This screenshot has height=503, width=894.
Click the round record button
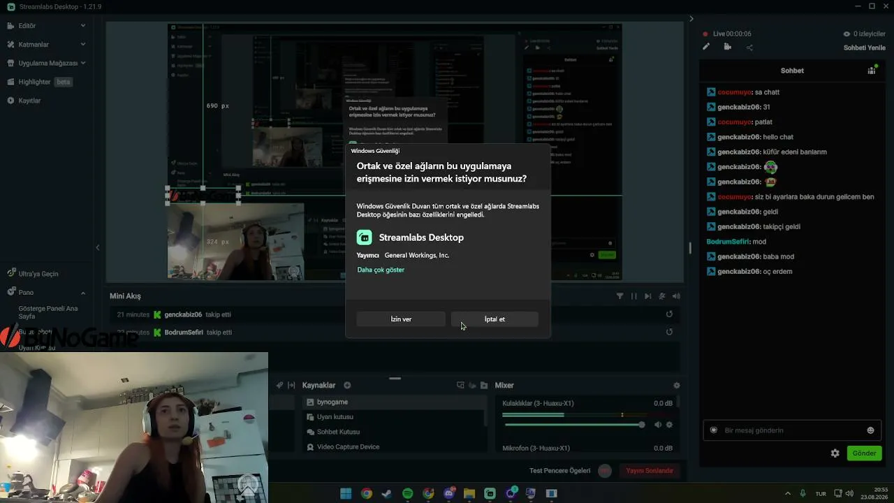pyautogui.click(x=605, y=471)
